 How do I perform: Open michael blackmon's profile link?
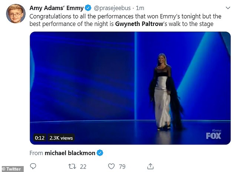[x=70, y=153]
